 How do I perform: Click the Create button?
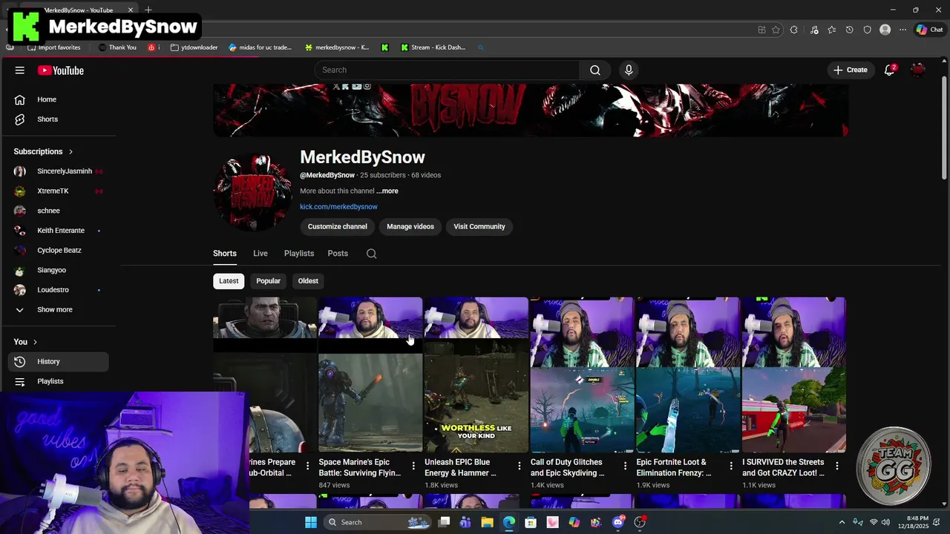(x=851, y=70)
